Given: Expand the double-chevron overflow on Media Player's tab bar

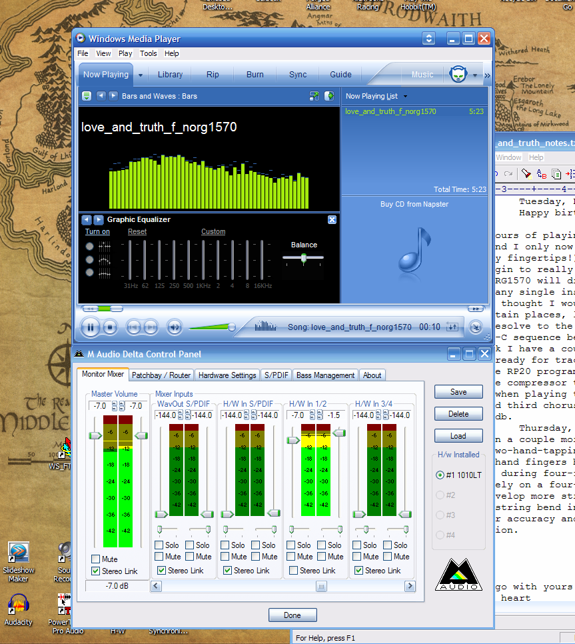Looking at the screenshot, I should point(487,75).
